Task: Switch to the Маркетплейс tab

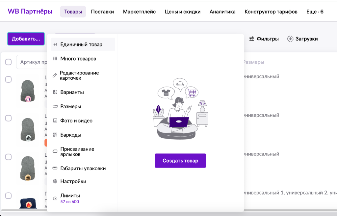Action: pos(139,12)
